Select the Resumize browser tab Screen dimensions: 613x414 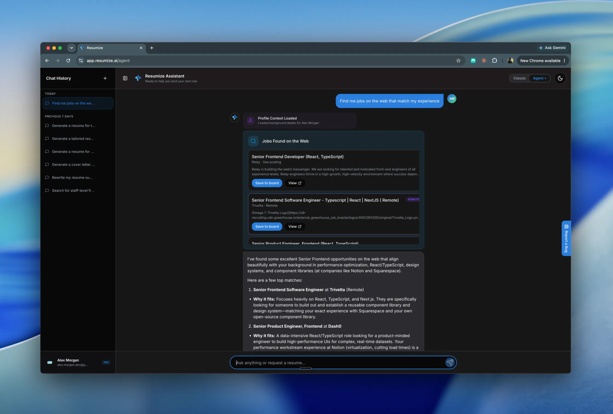[x=111, y=48]
